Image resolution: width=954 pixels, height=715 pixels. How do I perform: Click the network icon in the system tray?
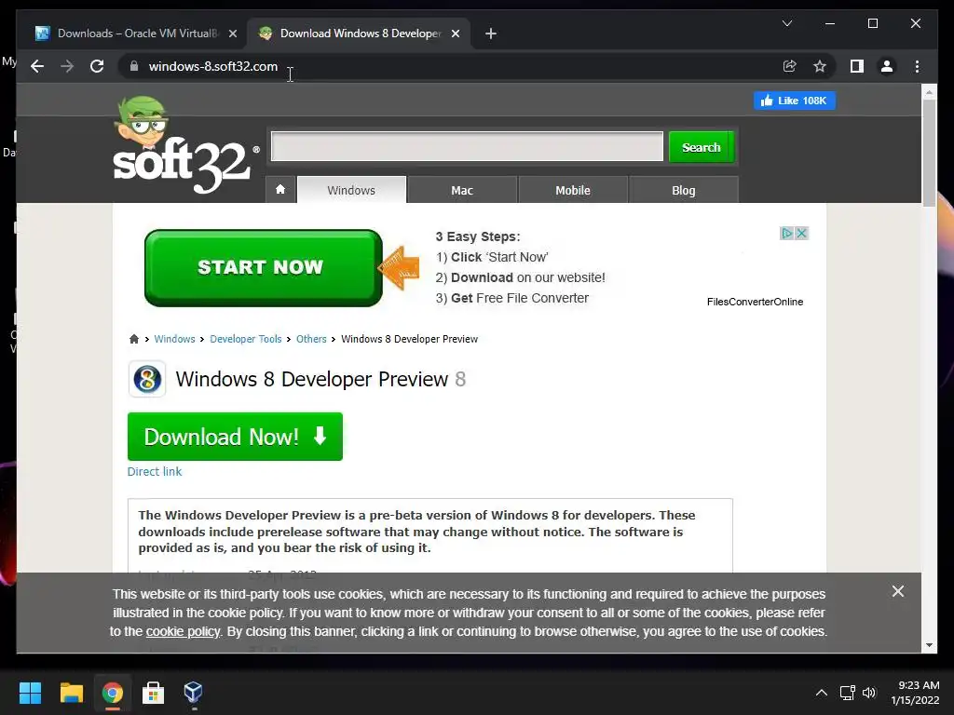pos(847,693)
